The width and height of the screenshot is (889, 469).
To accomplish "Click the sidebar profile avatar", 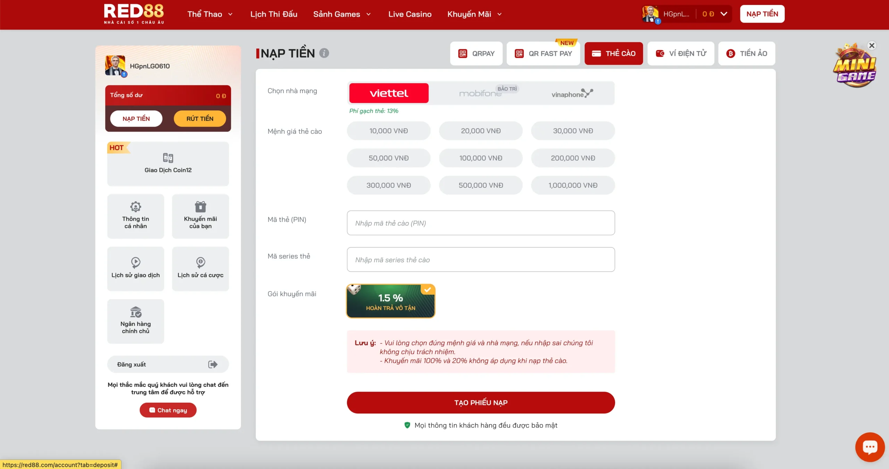I will 115,65.
